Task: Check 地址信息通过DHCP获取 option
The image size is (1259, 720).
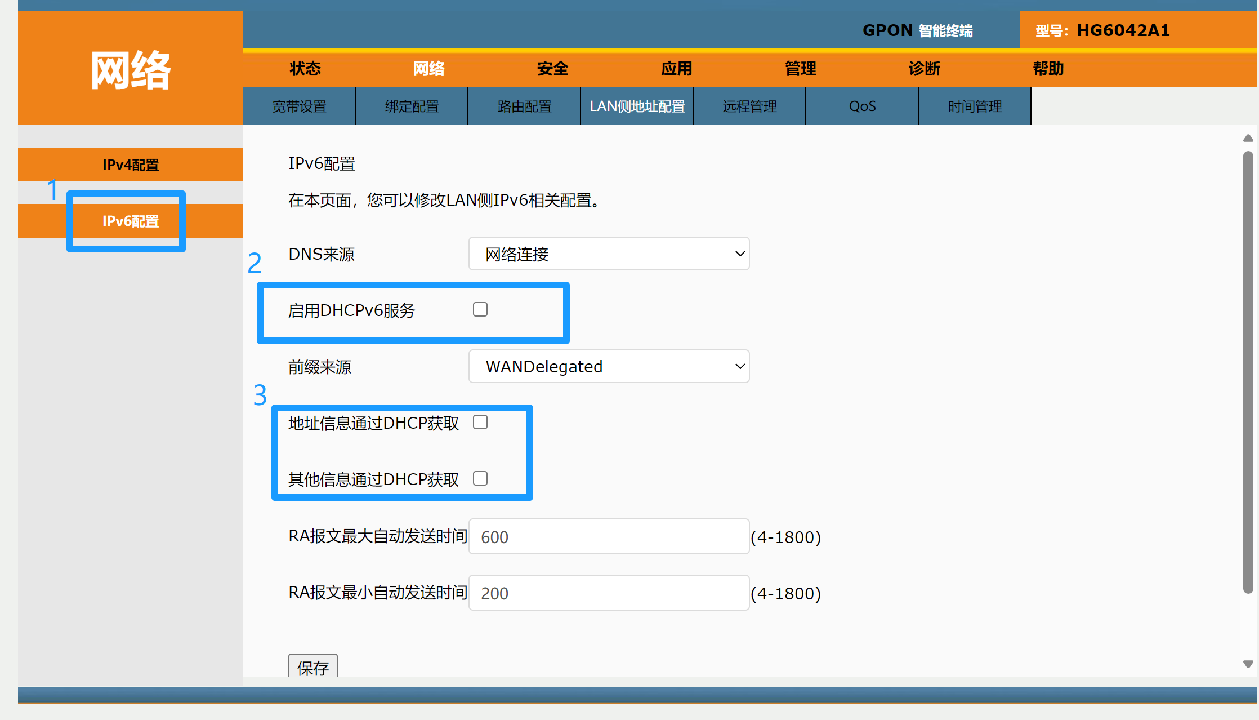Action: 480,422
